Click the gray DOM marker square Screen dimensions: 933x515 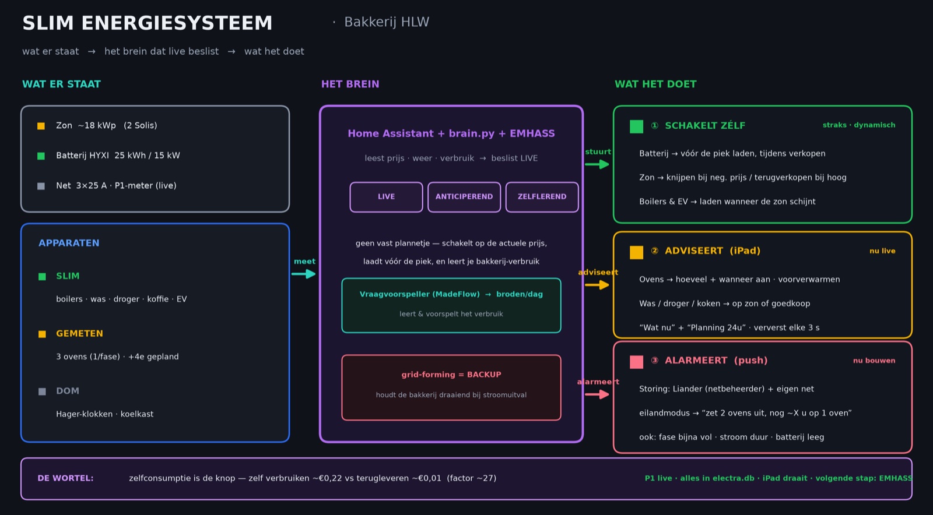42,391
